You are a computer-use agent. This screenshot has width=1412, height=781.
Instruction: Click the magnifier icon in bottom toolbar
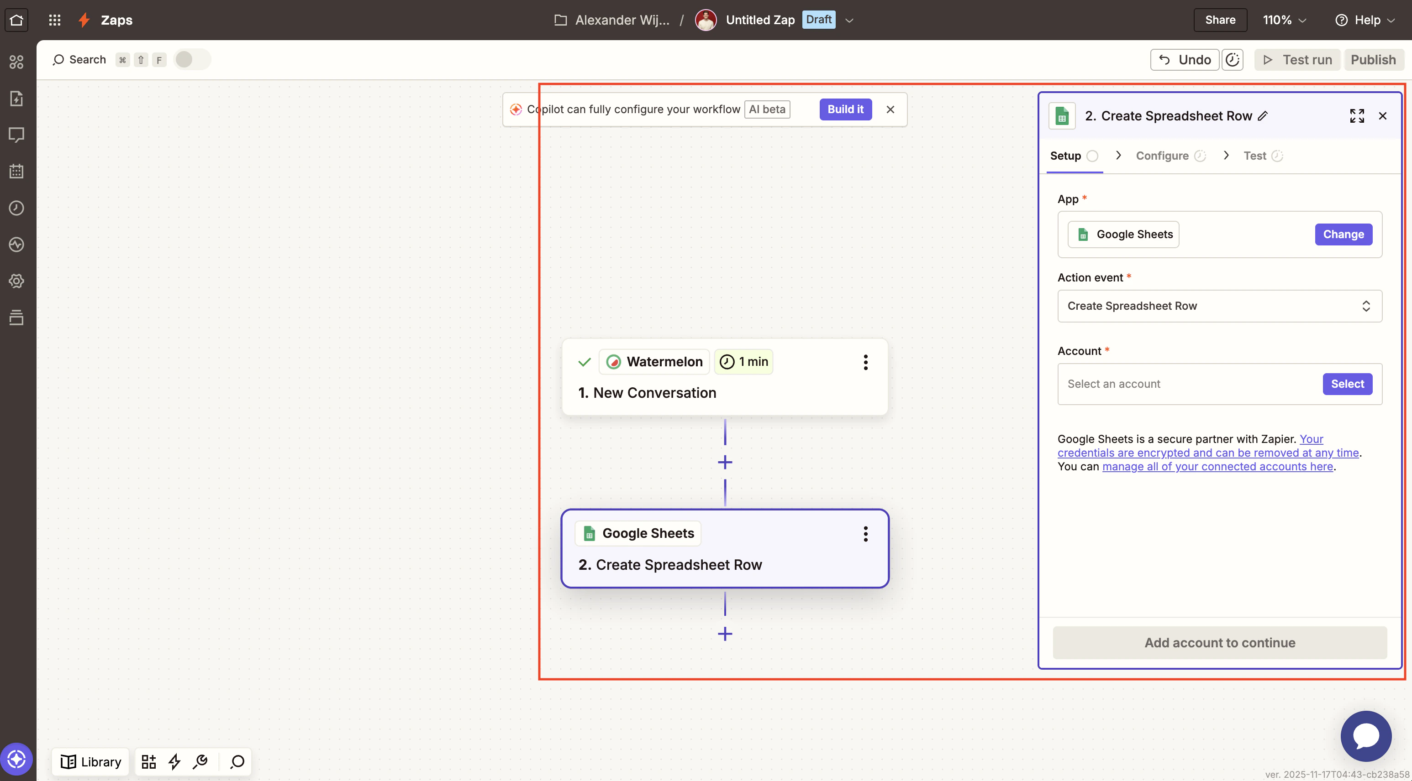(x=237, y=761)
